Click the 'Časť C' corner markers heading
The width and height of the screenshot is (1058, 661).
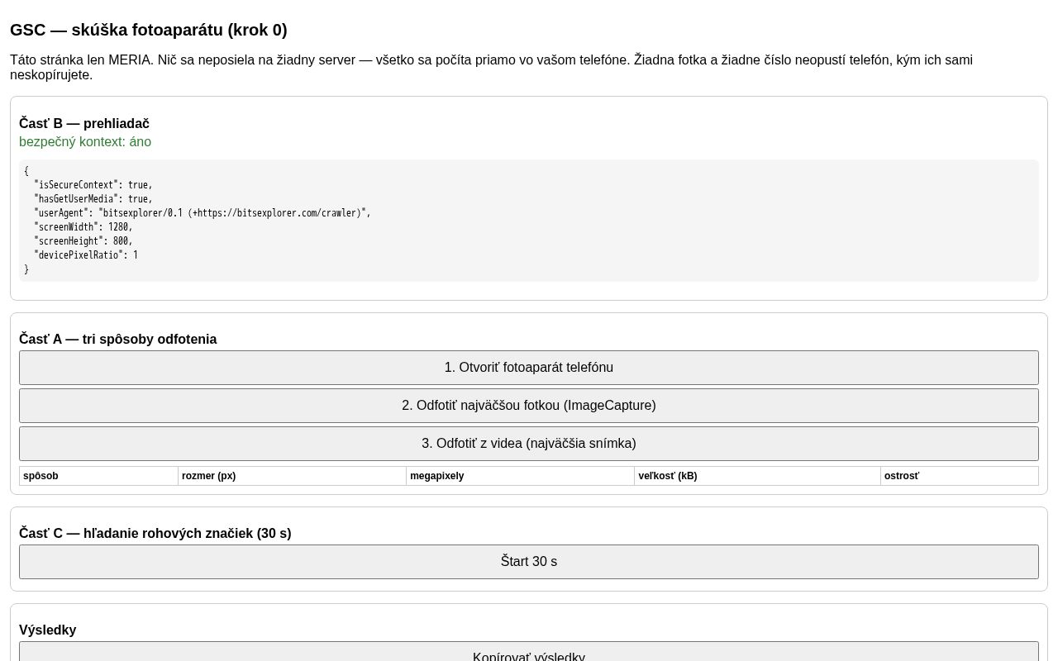[155, 534]
